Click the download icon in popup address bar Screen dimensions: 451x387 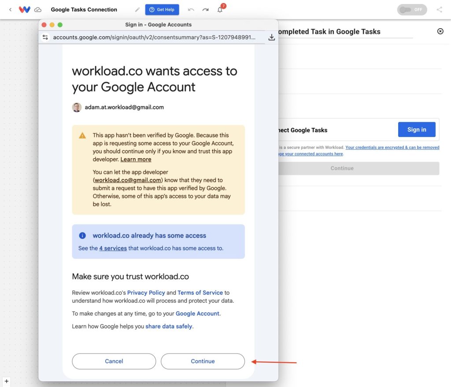tap(271, 37)
